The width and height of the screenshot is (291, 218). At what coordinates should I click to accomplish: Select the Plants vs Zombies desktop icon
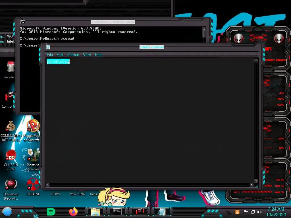pos(33,160)
